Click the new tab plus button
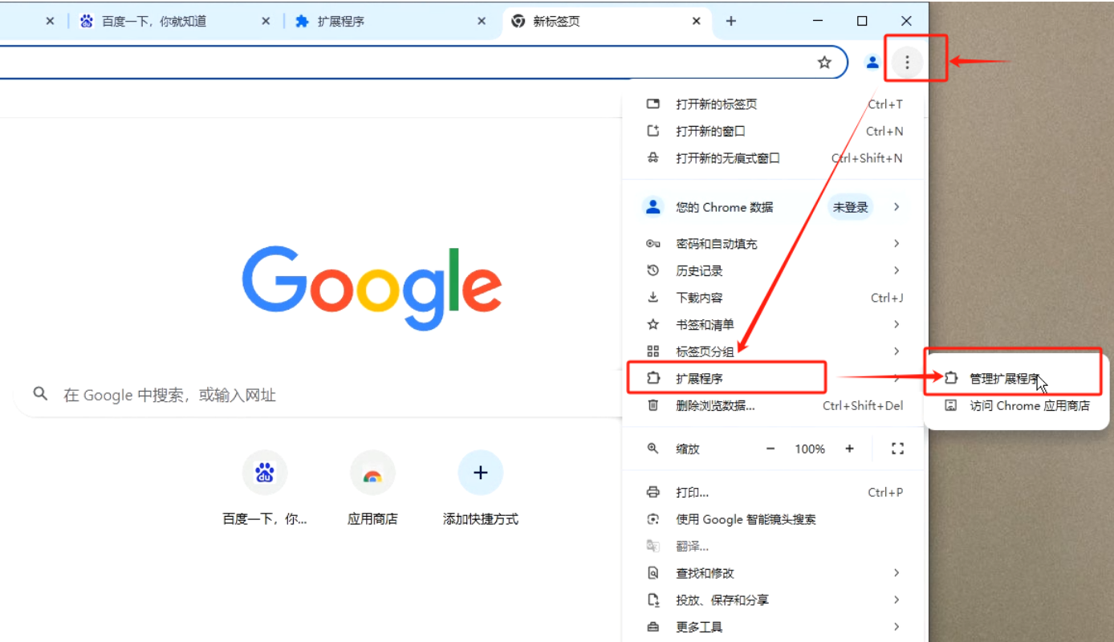 tap(730, 22)
